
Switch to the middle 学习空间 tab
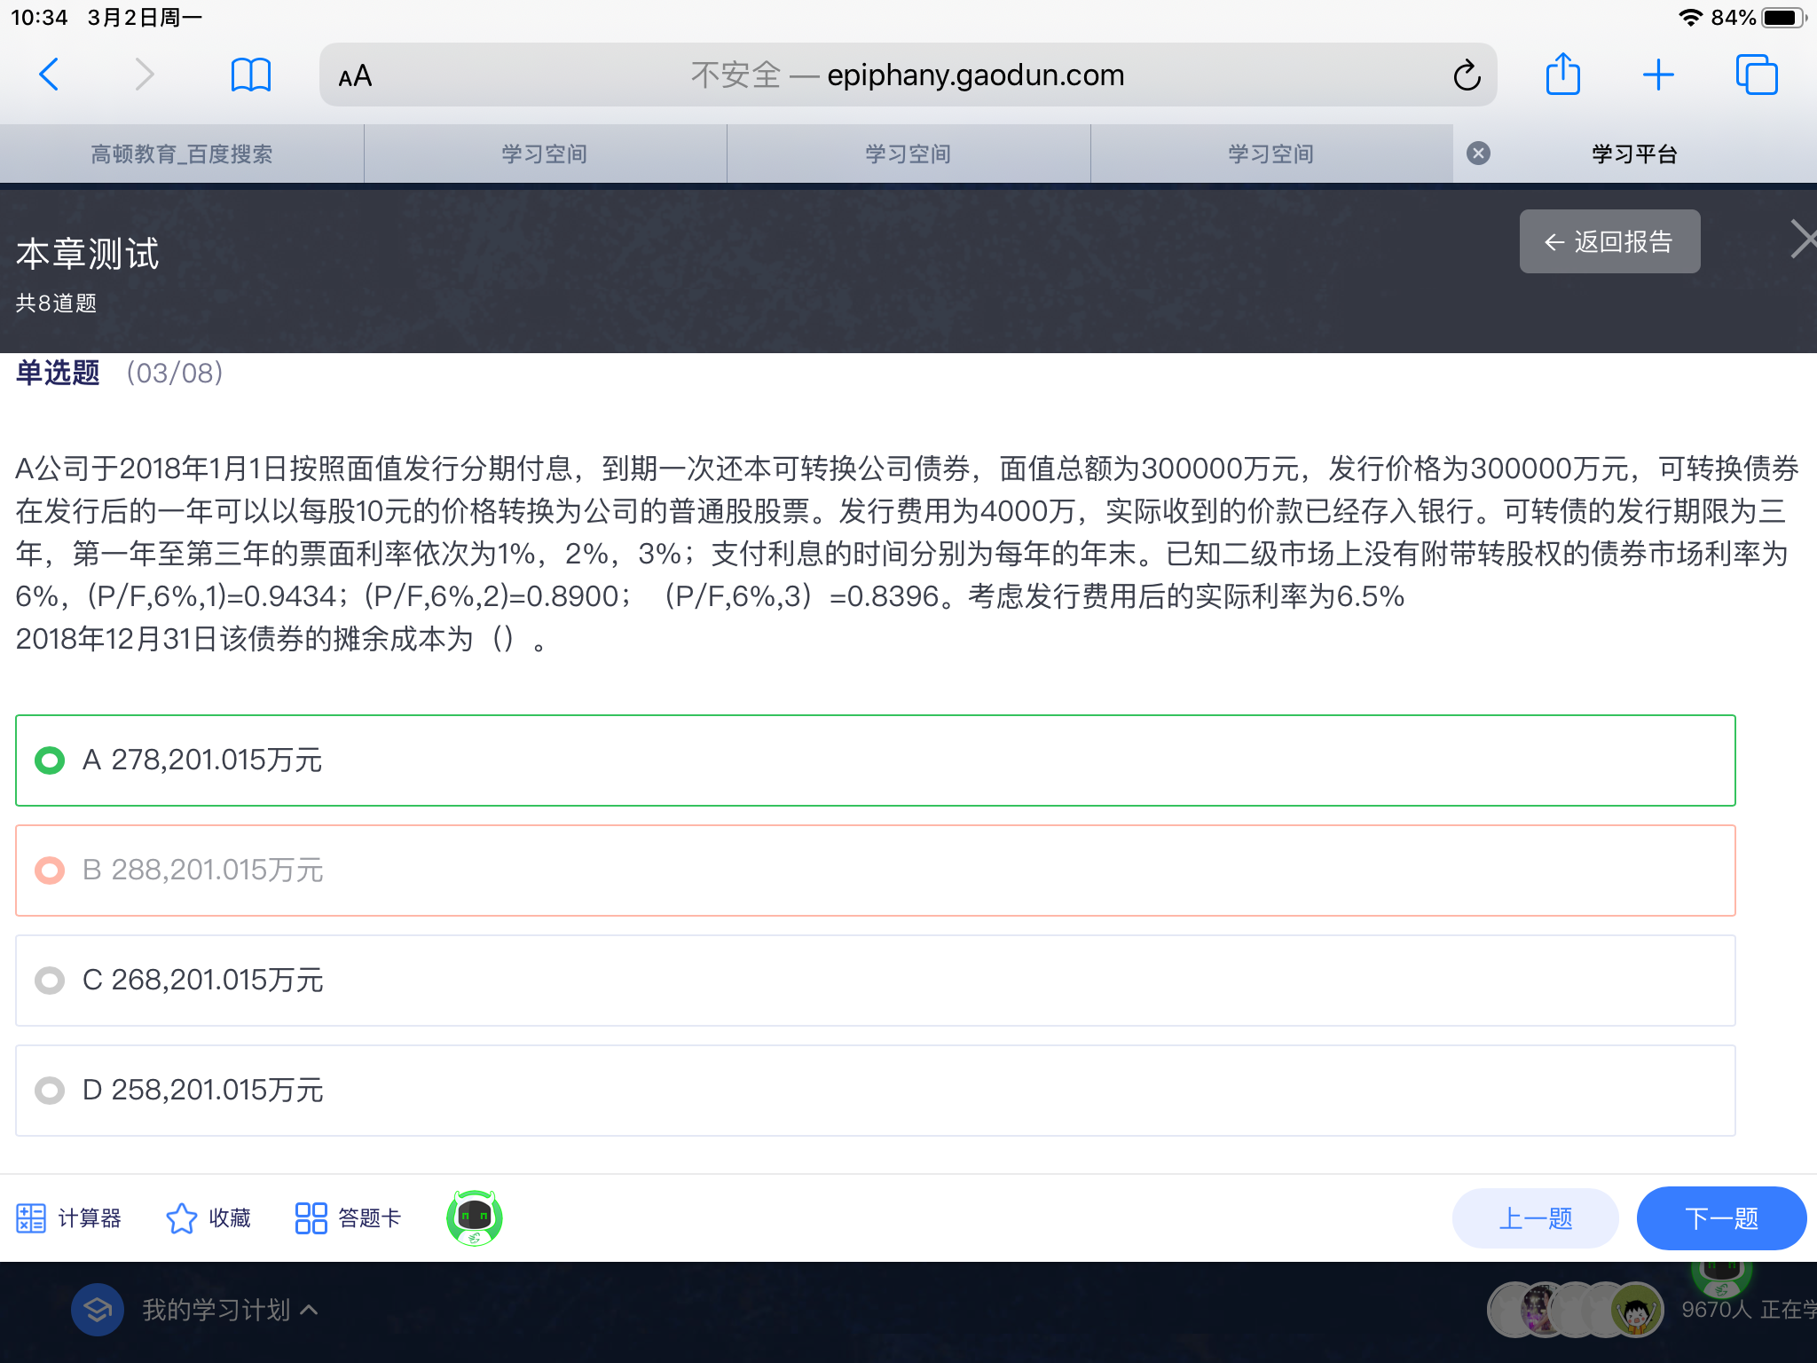908,154
